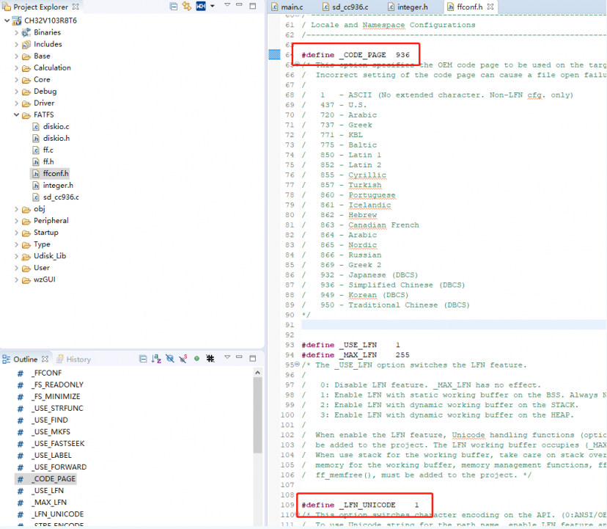Expand the Peripheral folder

coord(16,221)
